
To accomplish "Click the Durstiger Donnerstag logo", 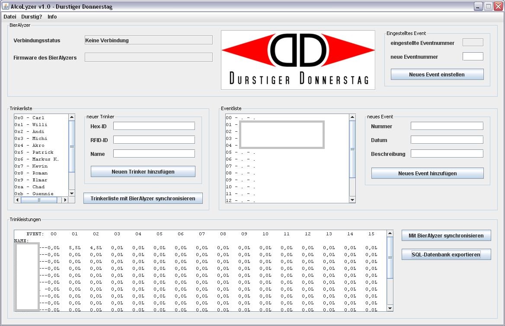I will tap(298, 60).
